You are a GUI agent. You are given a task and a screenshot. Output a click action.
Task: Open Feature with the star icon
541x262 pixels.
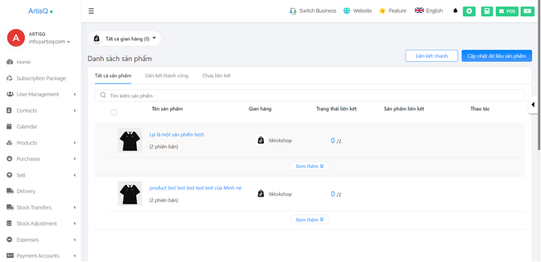click(382, 11)
